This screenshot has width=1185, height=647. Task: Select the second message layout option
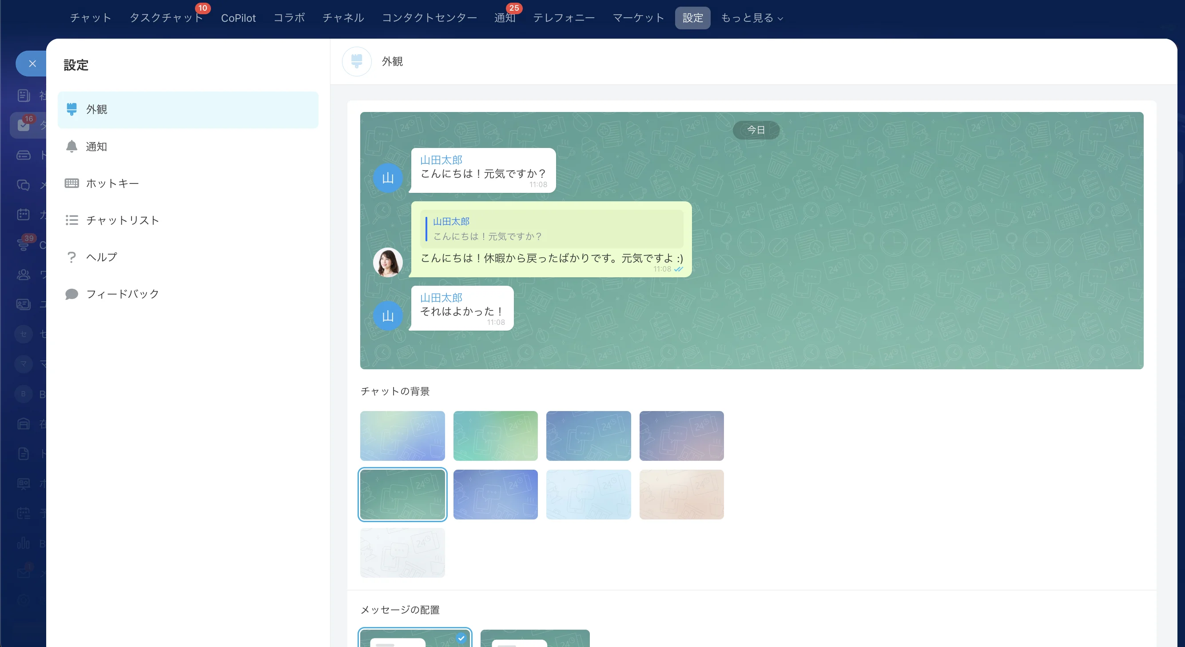(x=535, y=638)
